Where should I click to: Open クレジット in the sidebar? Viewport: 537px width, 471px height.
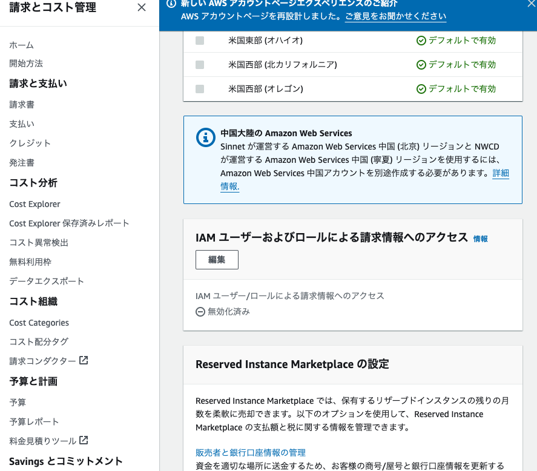pos(30,143)
